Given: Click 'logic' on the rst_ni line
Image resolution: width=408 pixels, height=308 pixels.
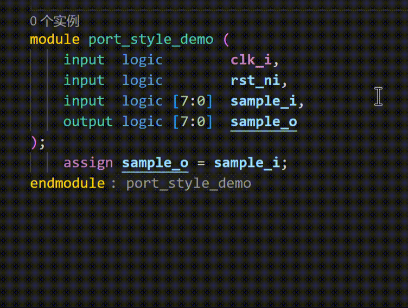Looking at the screenshot, I should pos(142,81).
